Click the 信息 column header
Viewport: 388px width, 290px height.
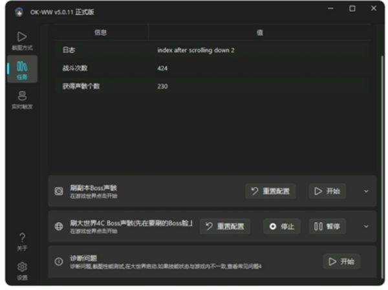tap(100, 32)
